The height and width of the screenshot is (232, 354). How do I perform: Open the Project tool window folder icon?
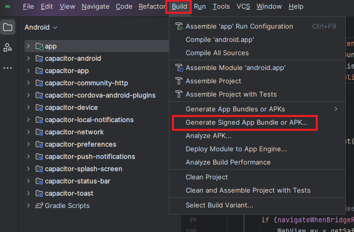[8, 27]
